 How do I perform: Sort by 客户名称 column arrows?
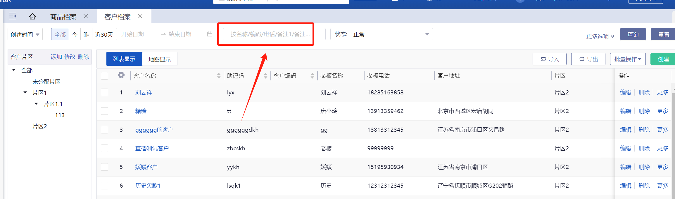pos(219,76)
